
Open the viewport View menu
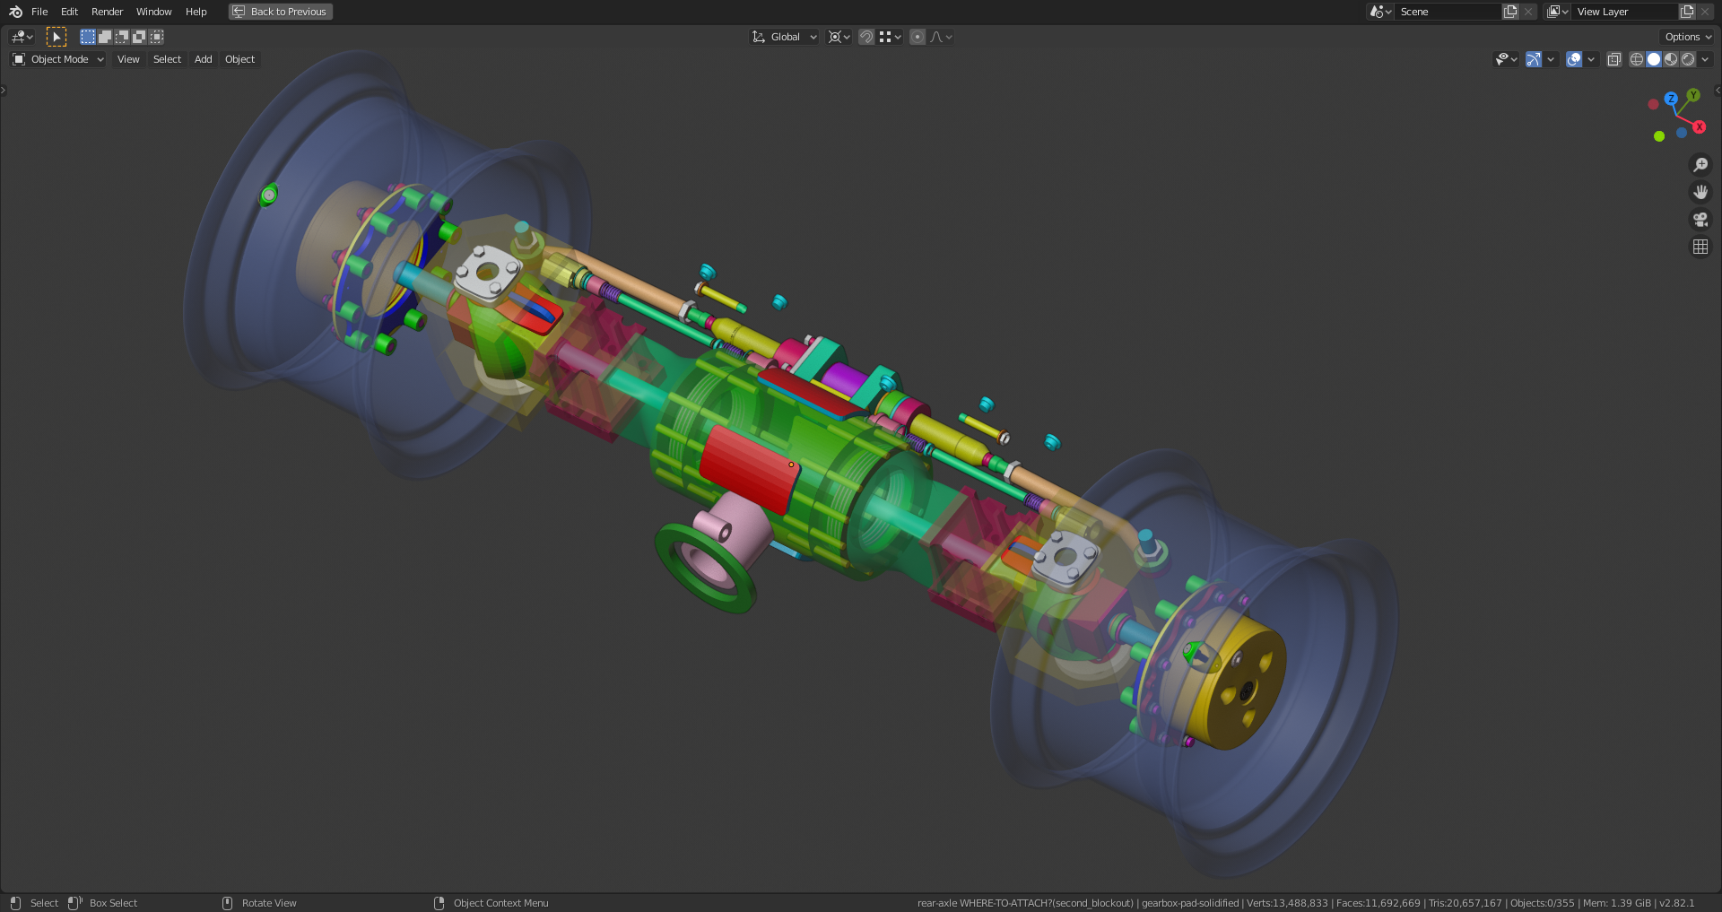coord(128,59)
